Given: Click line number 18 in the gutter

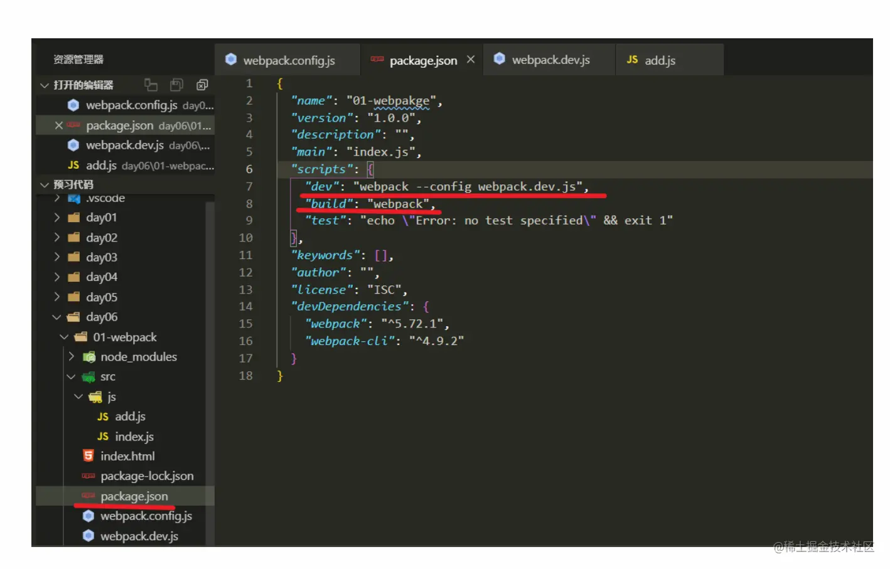Looking at the screenshot, I should click(x=246, y=376).
